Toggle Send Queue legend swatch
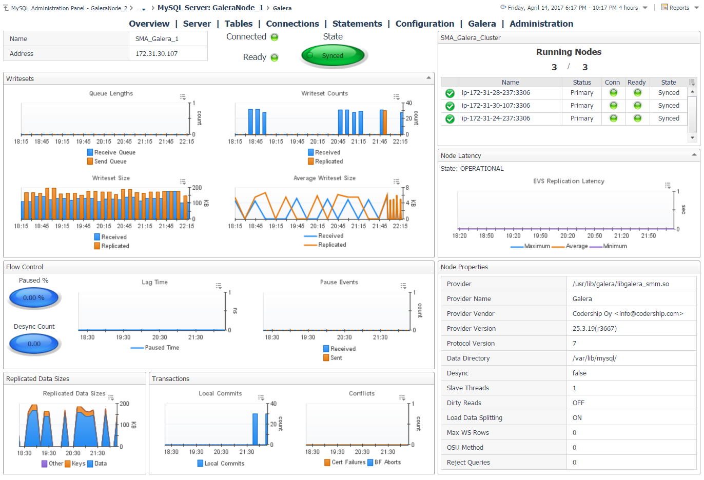 coord(90,161)
